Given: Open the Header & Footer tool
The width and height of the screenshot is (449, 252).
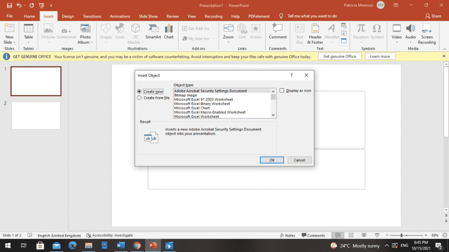Looking at the screenshot, I should 315,34.
